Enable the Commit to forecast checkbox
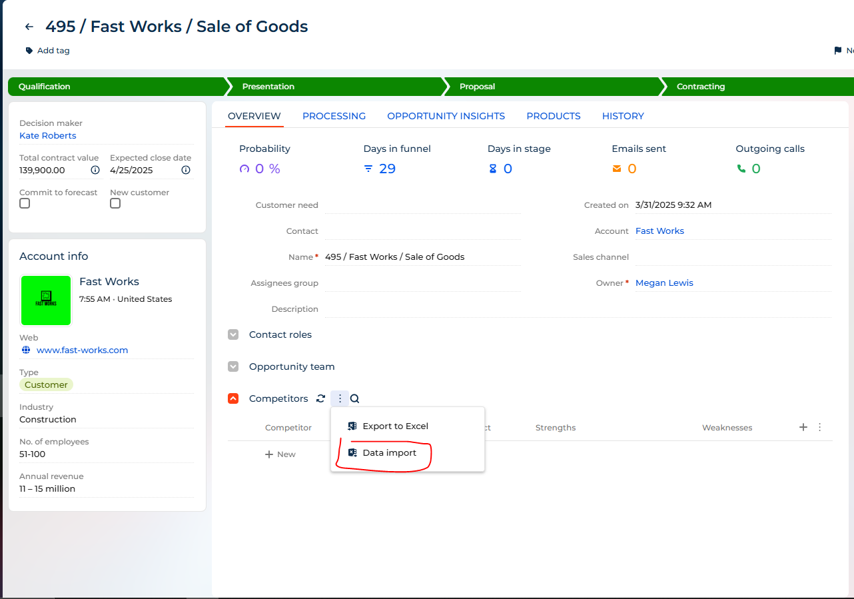Screen dimensions: 854x599 [x=25, y=204]
